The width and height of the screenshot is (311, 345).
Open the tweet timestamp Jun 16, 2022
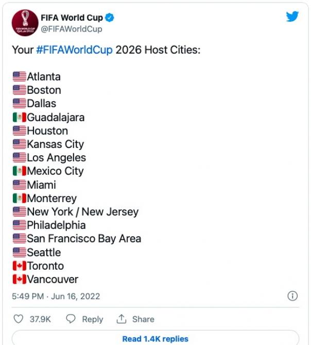56,297
